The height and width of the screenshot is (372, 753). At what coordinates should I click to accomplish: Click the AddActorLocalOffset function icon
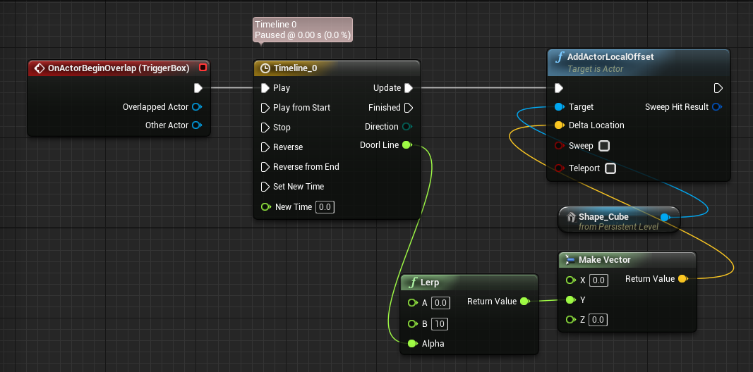point(560,57)
